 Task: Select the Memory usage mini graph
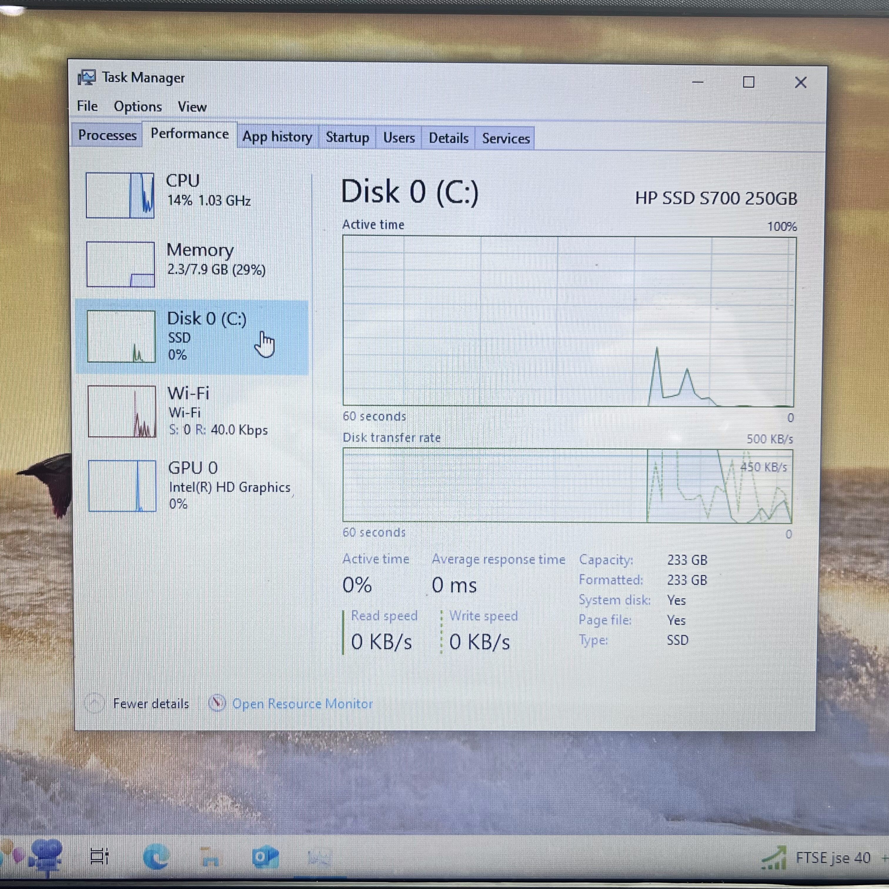(x=121, y=265)
